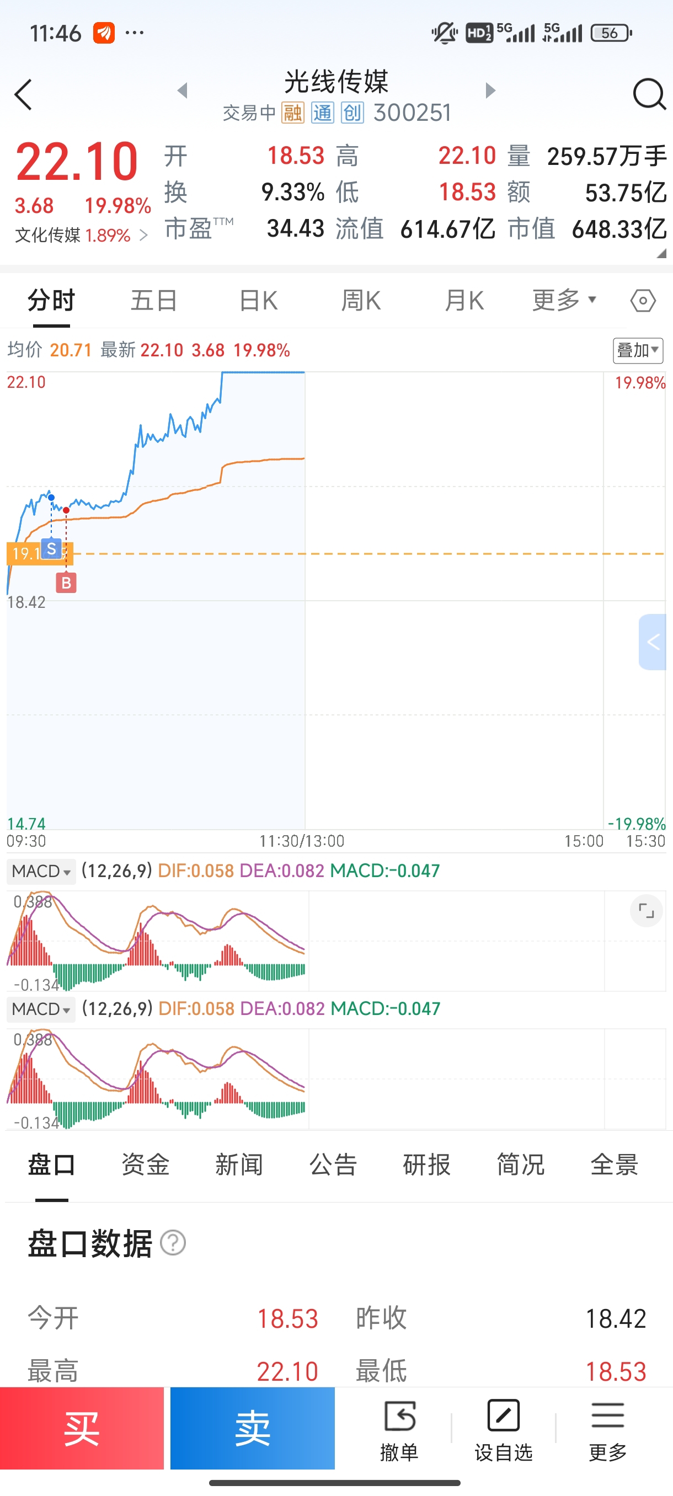The image size is (673, 1496).
Task: Select the 日K chart tab
Action: click(x=258, y=300)
